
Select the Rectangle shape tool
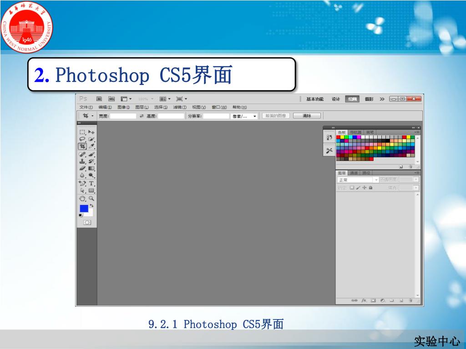[91, 190]
